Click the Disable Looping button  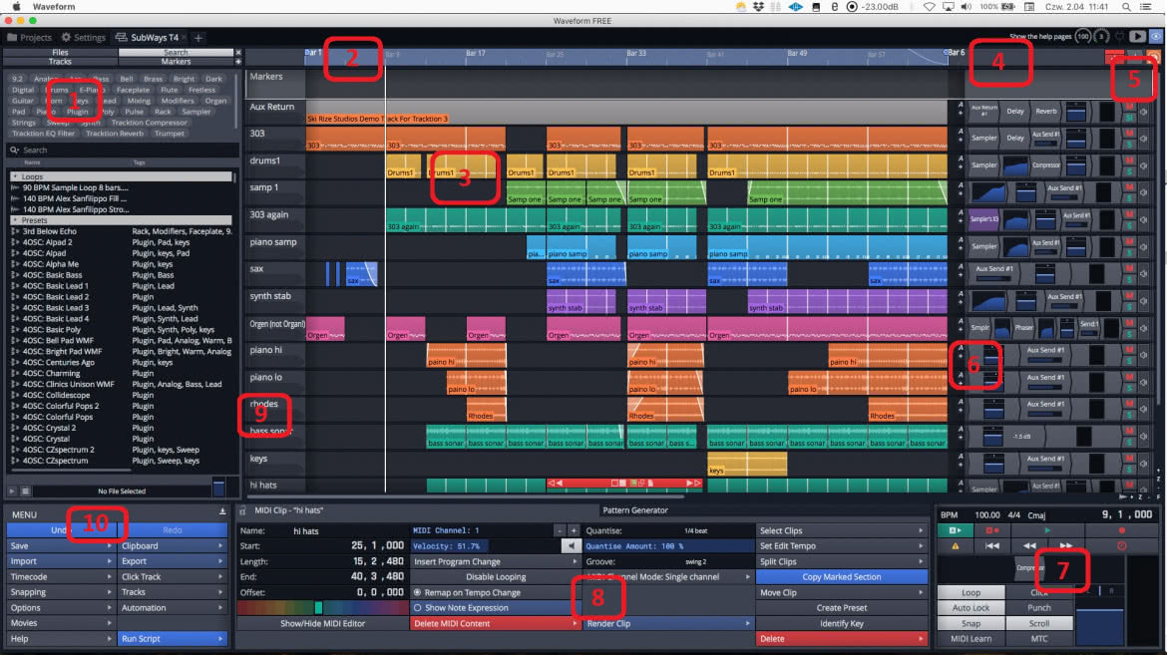click(x=495, y=577)
